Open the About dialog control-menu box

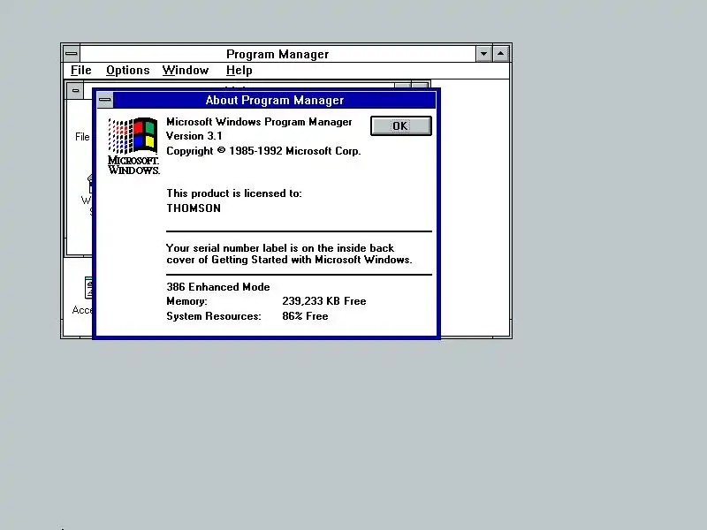[105, 100]
